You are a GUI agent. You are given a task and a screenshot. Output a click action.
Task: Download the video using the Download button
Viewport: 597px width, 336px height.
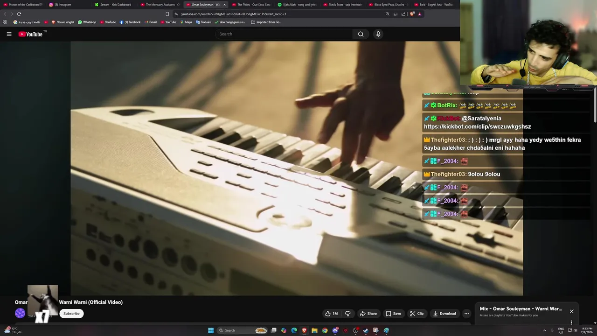click(x=444, y=314)
